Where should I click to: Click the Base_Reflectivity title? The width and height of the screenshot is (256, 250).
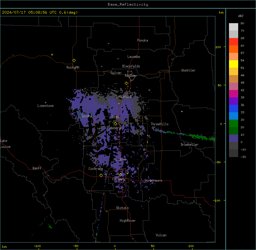pyautogui.click(x=128, y=4)
